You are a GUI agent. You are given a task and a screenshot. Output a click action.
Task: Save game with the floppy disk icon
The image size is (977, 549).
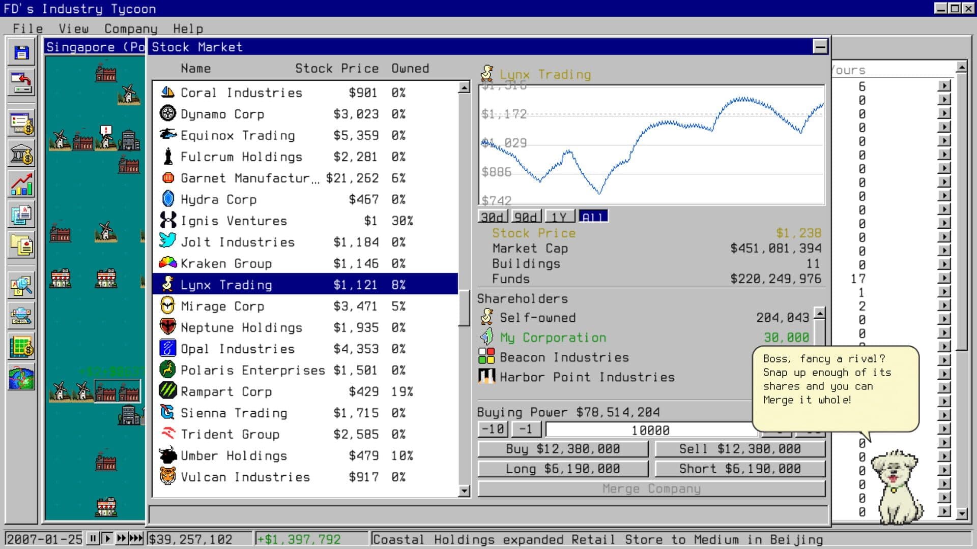[x=21, y=52]
